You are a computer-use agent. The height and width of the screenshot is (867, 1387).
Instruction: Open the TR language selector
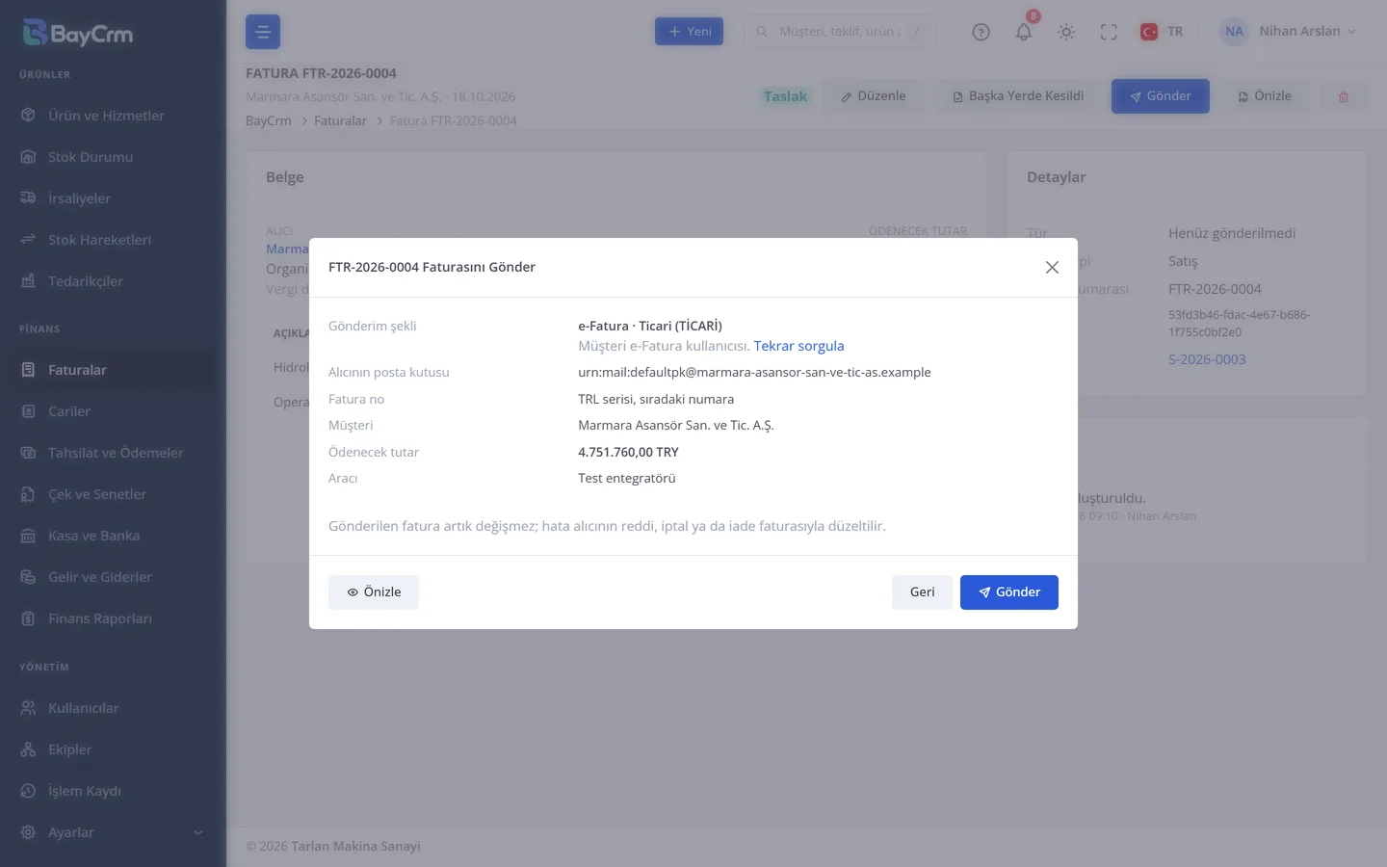(x=1162, y=32)
